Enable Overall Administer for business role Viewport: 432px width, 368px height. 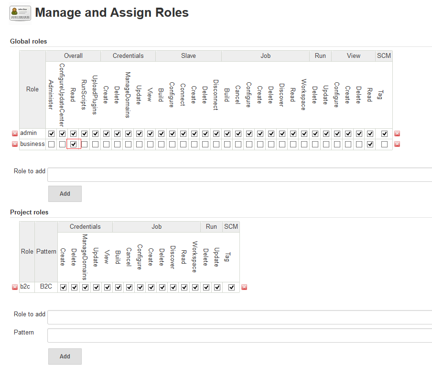pos(51,144)
